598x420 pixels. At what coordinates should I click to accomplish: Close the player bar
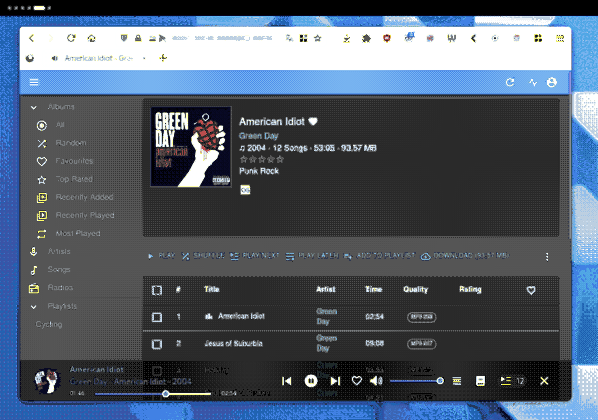[x=544, y=381]
